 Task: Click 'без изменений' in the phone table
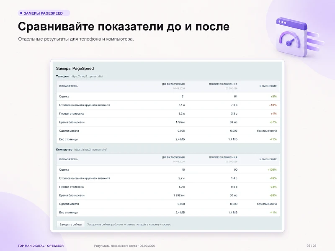coord(267,131)
